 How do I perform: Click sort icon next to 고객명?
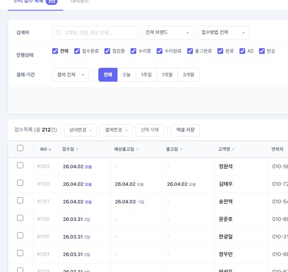(233, 149)
